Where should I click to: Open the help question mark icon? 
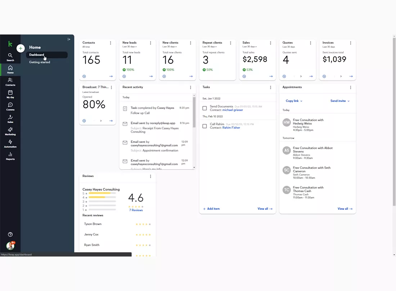coord(10,234)
